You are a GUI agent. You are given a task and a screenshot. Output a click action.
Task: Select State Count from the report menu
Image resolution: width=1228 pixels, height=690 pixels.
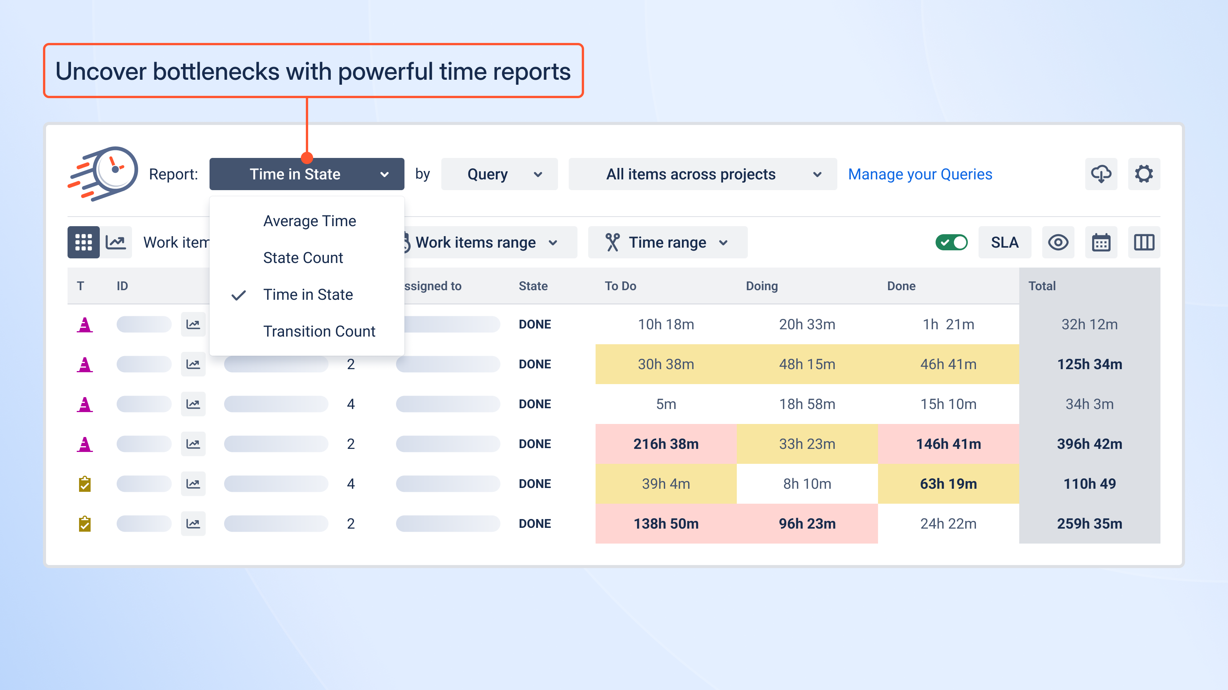(303, 258)
